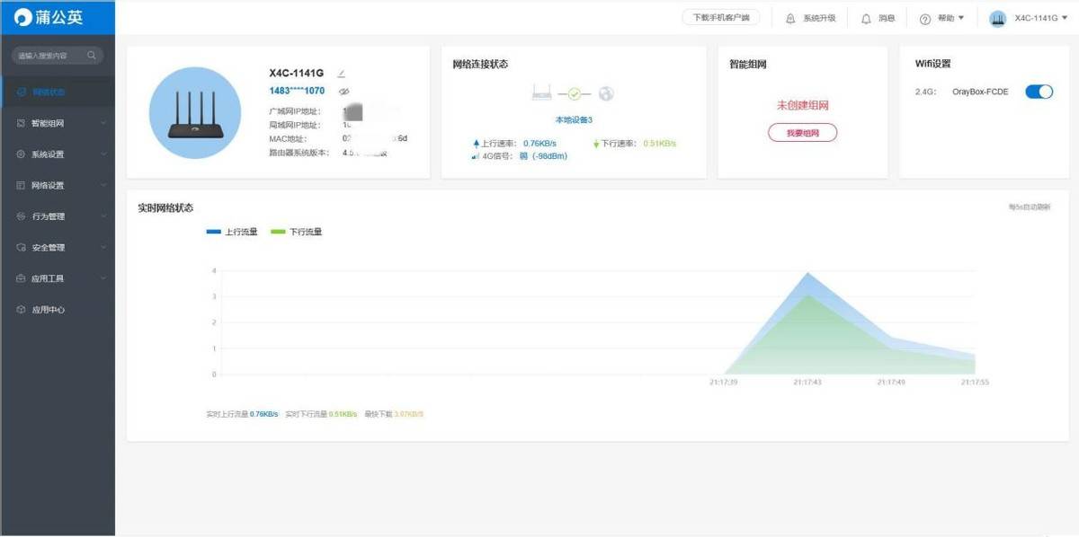This screenshot has width=1079, height=537.
Task: Click the search magnifier icon in sidebar
Action: click(x=92, y=56)
